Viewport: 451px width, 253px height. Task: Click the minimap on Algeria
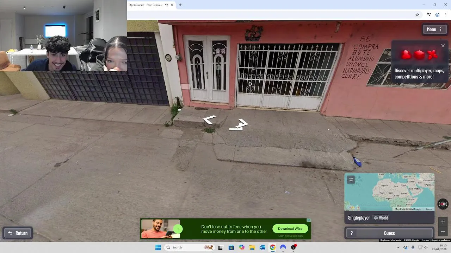384,185
